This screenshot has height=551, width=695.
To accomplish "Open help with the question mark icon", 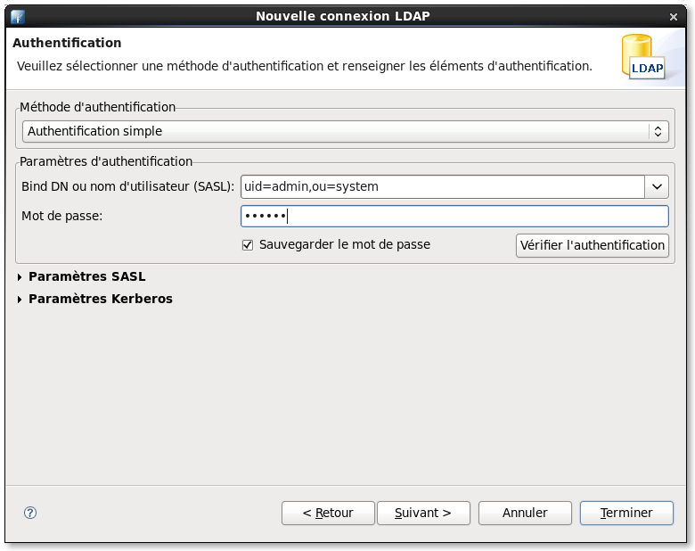I will click(x=30, y=513).
